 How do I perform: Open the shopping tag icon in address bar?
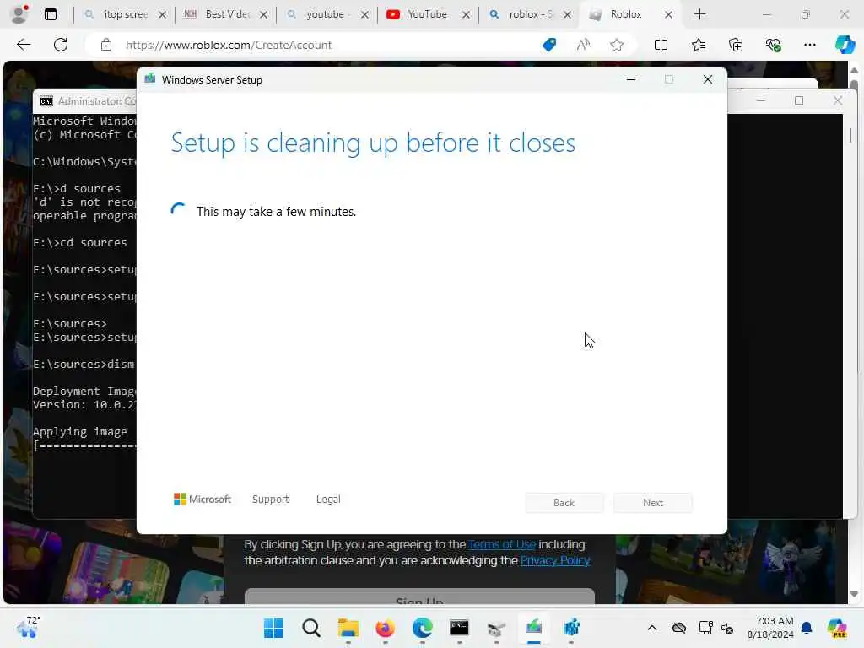point(548,46)
